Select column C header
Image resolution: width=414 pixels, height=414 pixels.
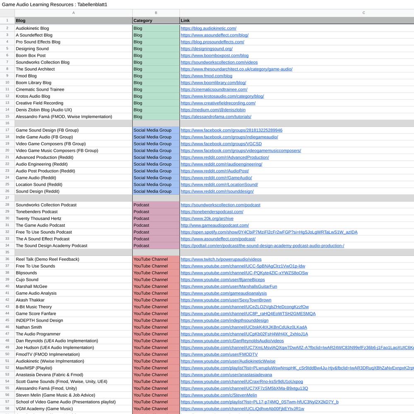[x=297, y=13]
